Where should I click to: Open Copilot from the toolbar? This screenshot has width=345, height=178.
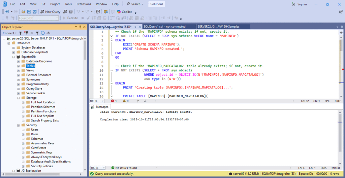point(124,11)
